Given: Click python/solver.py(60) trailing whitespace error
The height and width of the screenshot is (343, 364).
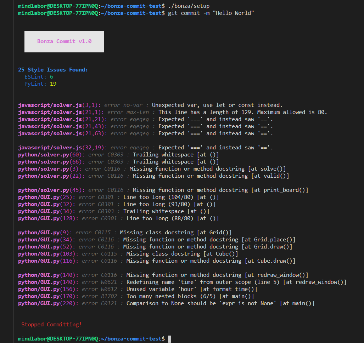Looking at the screenshot, I should coord(118,155).
